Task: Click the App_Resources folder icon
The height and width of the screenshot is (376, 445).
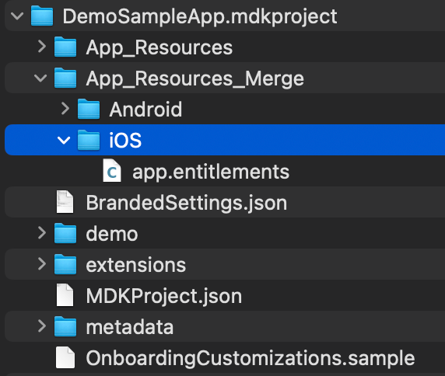Action: [x=65, y=47]
